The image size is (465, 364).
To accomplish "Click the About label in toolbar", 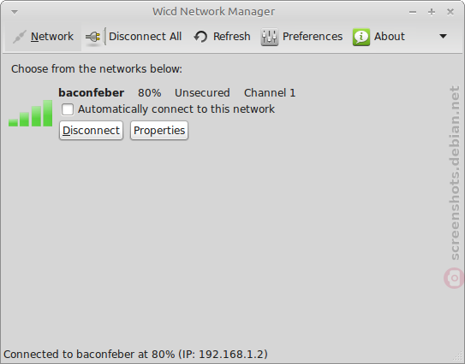I will (x=390, y=37).
